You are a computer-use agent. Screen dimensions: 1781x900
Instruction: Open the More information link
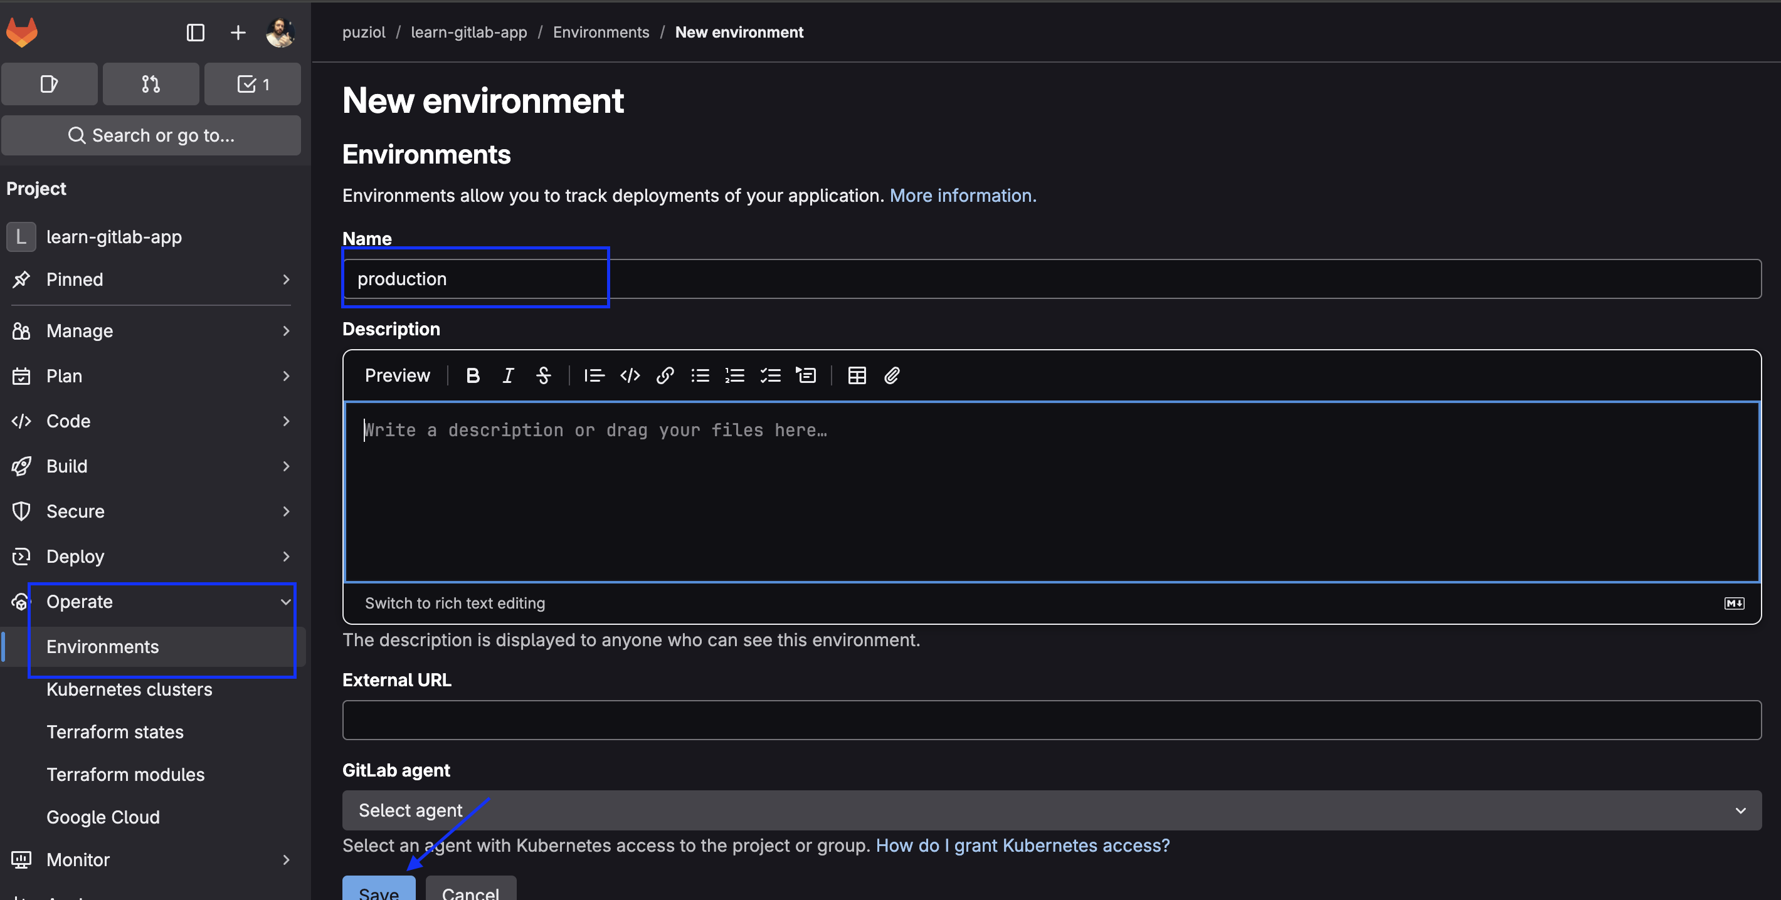pos(963,196)
